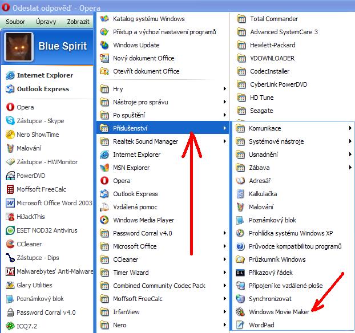Launch Průvodce kompatibilitou programů
Screen dimensions: 355x333
[x=293, y=246]
